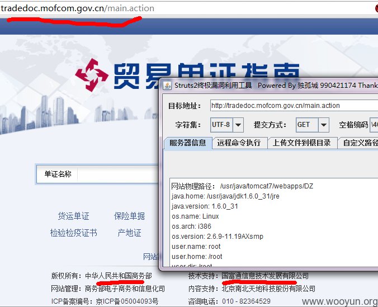Click the ICP number 京ICP备05004093号
378x307 pixels.
127,301
